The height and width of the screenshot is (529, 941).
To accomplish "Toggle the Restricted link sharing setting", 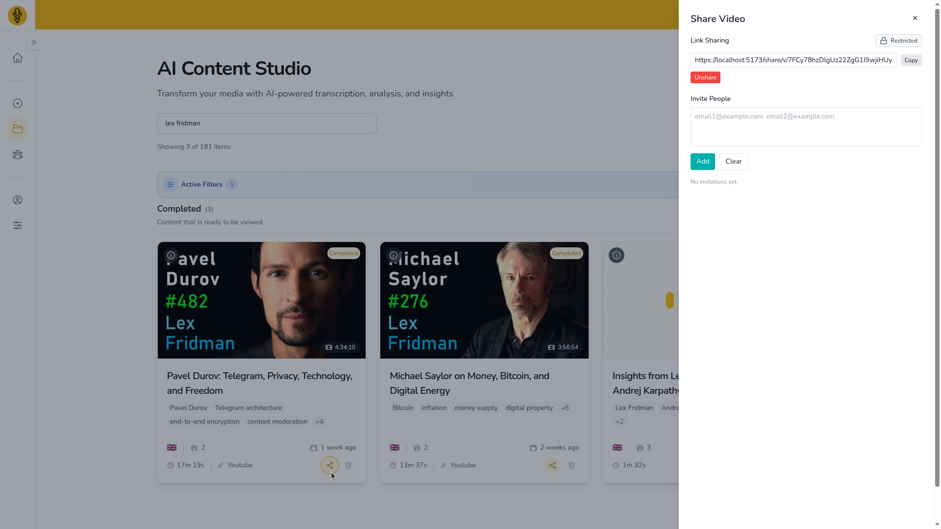I will (898, 40).
